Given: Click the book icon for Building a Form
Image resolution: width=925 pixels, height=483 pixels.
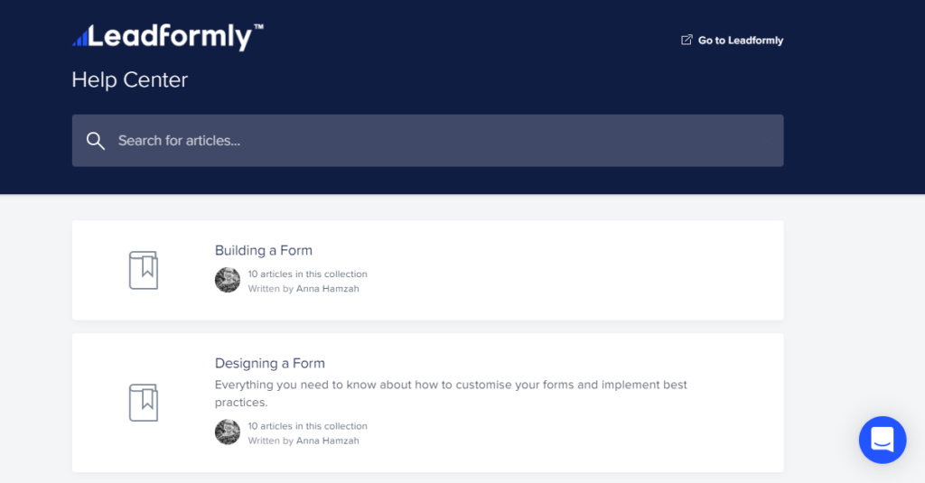Looking at the screenshot, I should point(144,270).
